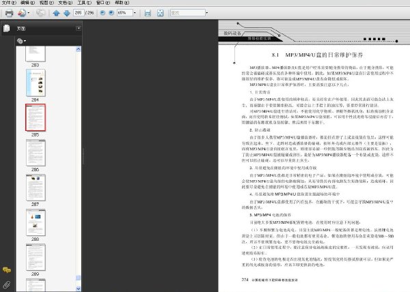
Task: Click thumbnail scrollbar down arrow
Action: (78, 289)
